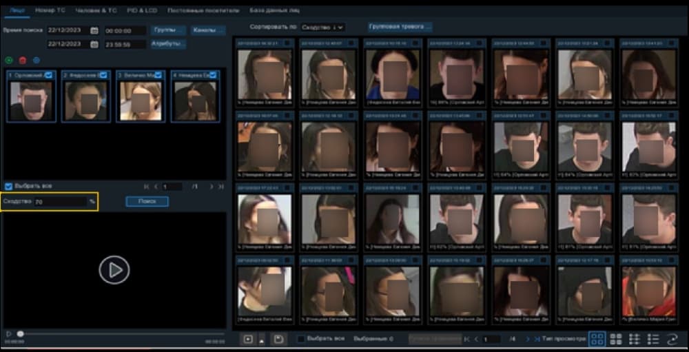Switch to 'База данных лиц' tab
Image resolution: width=689 pixels, height=352 pixels.
[x=275, y=10]
